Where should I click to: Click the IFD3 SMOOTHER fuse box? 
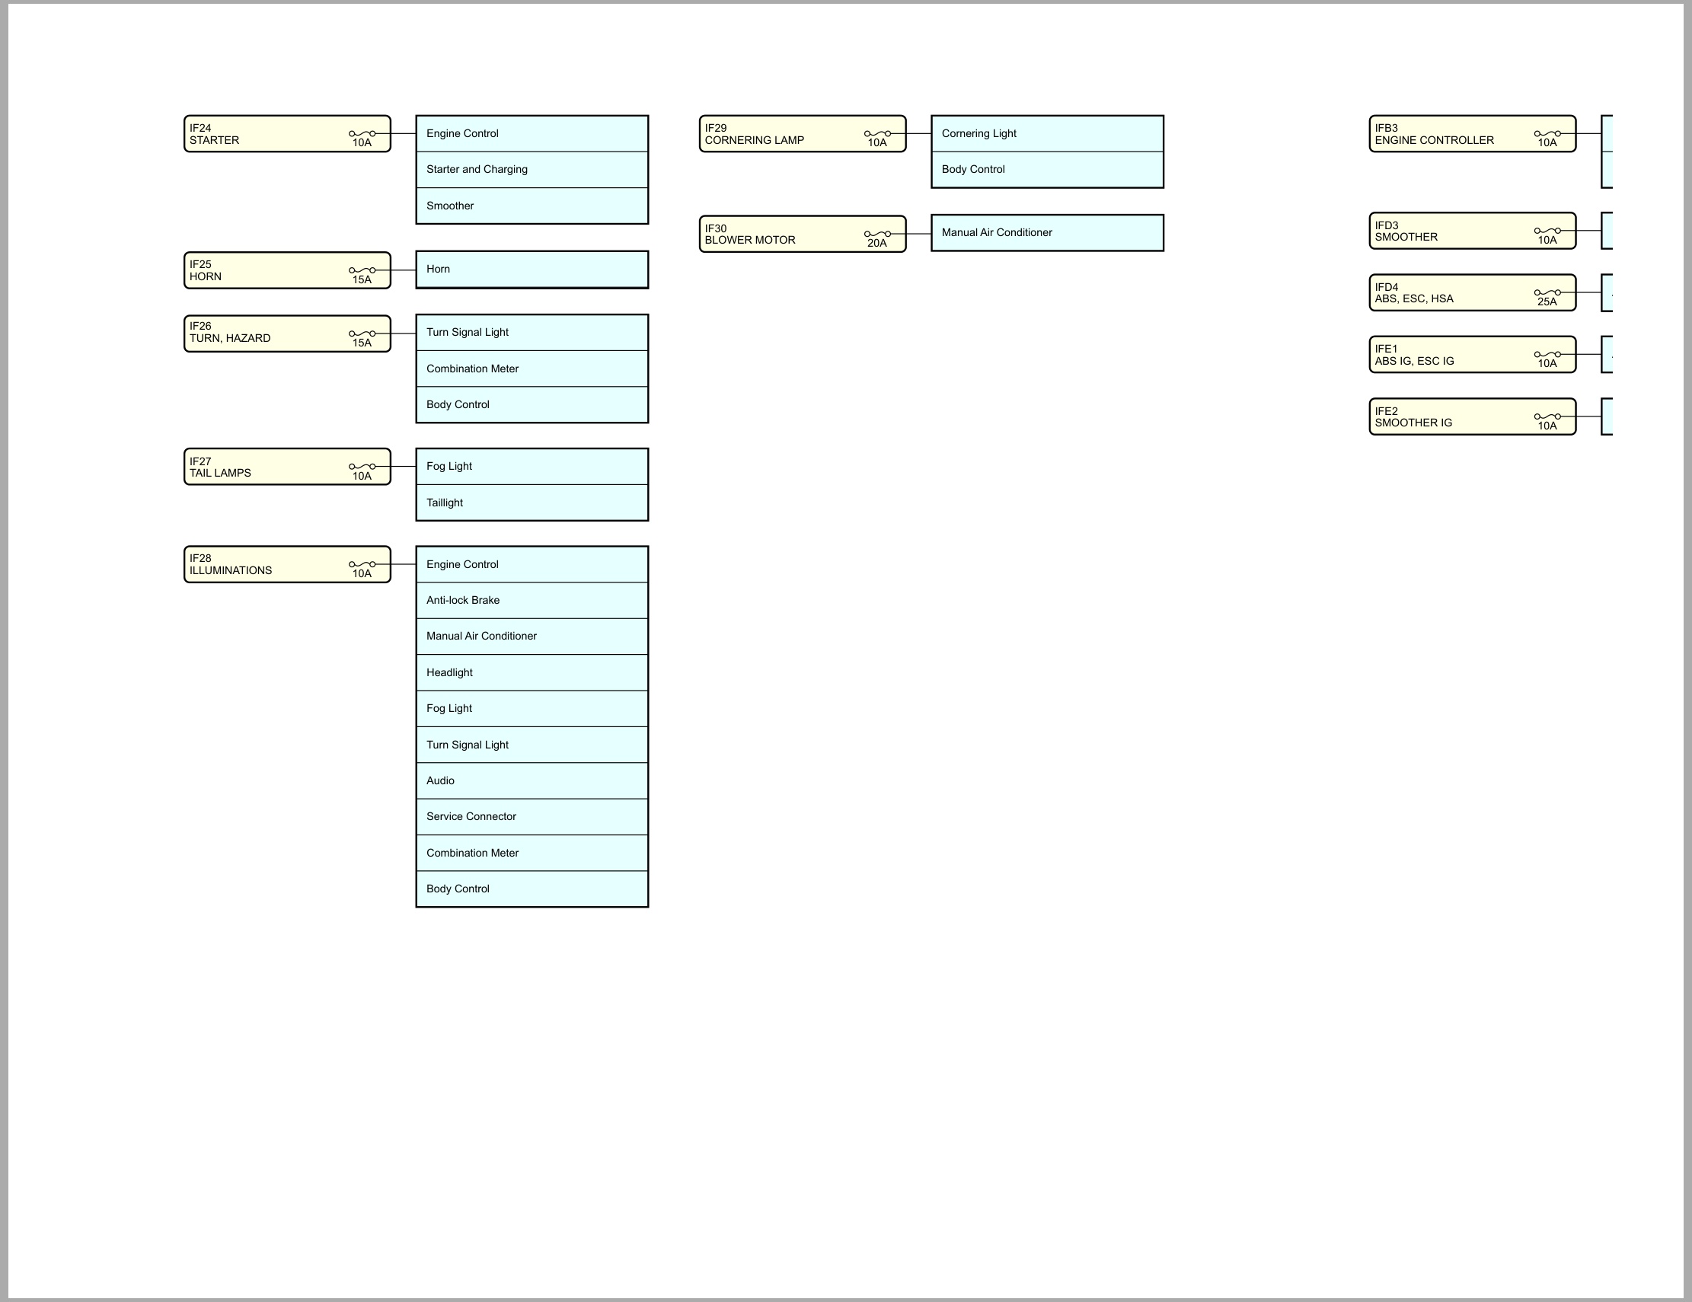[1473, 231]
